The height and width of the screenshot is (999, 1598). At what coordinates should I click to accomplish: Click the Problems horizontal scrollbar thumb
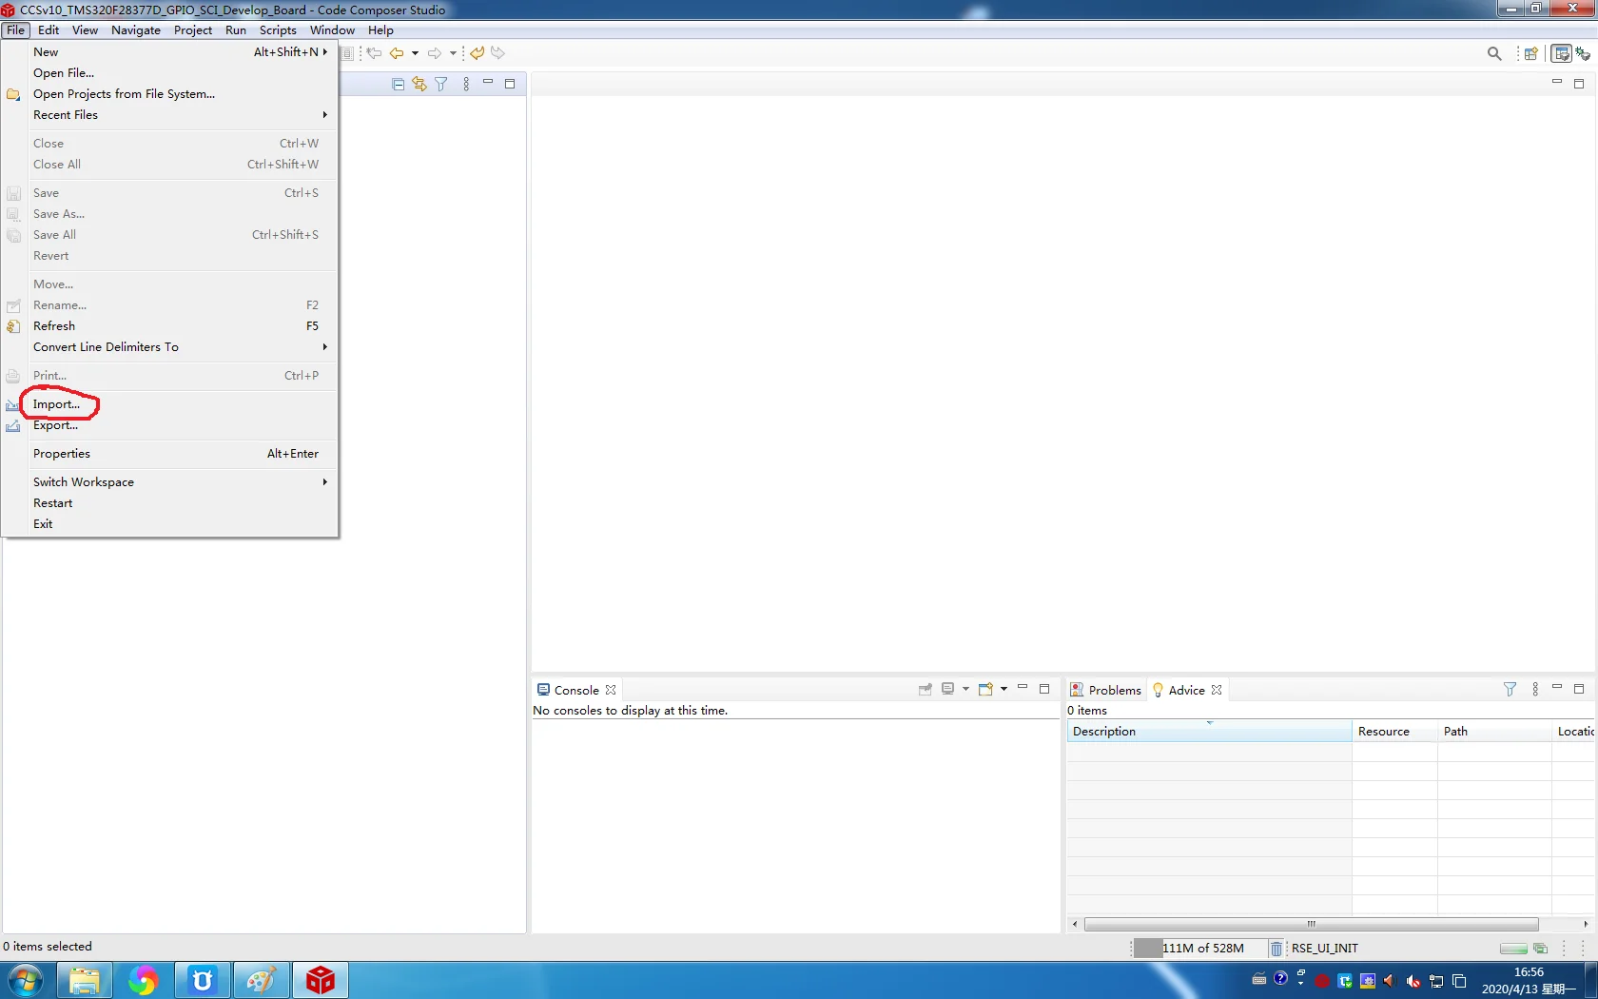(x=1311, y=925)
